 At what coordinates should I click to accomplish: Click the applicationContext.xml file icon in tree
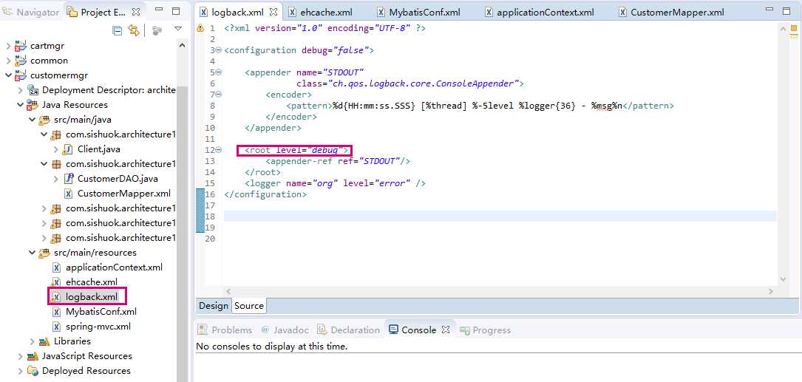point(56,267)
